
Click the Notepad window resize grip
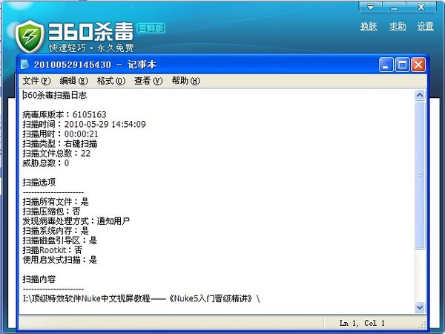point(422,325)
